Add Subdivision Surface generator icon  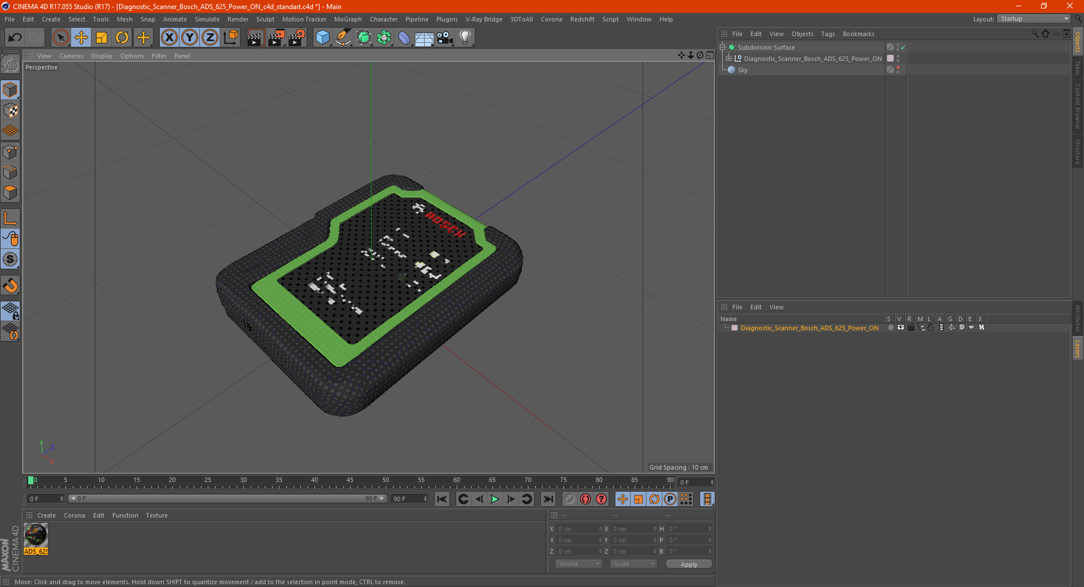pos(364,38)
